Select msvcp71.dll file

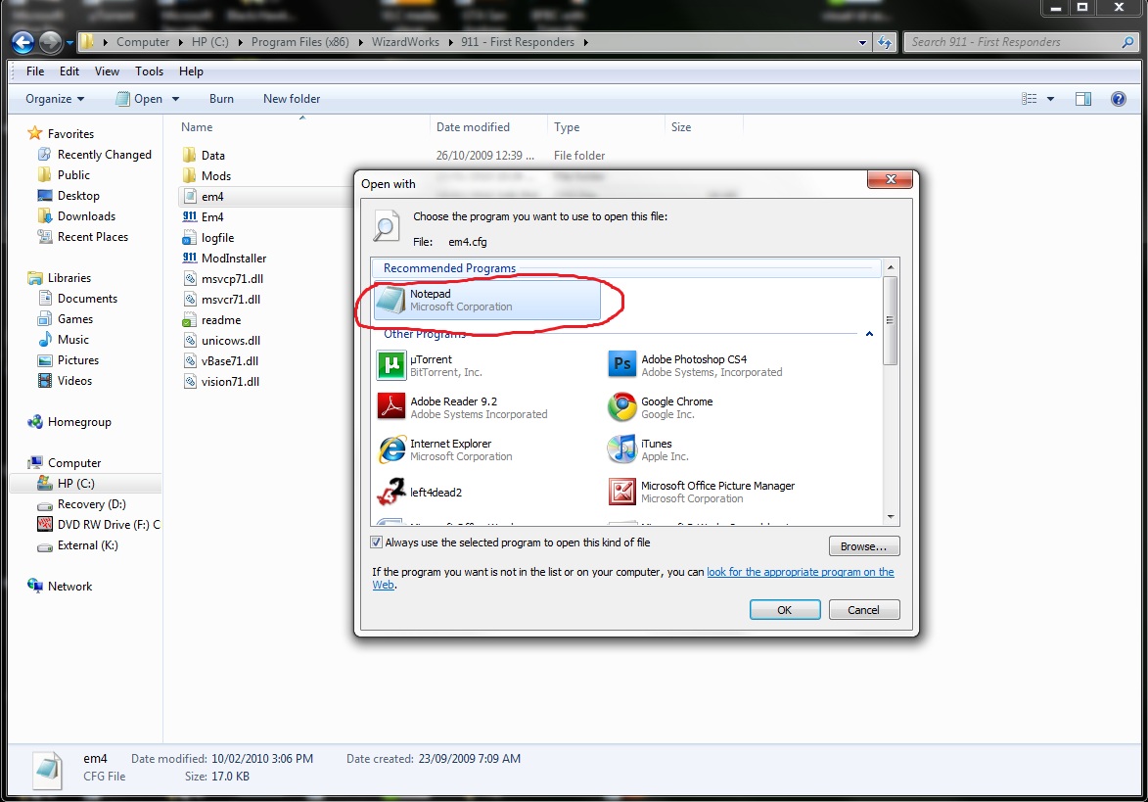coord(222,278)
